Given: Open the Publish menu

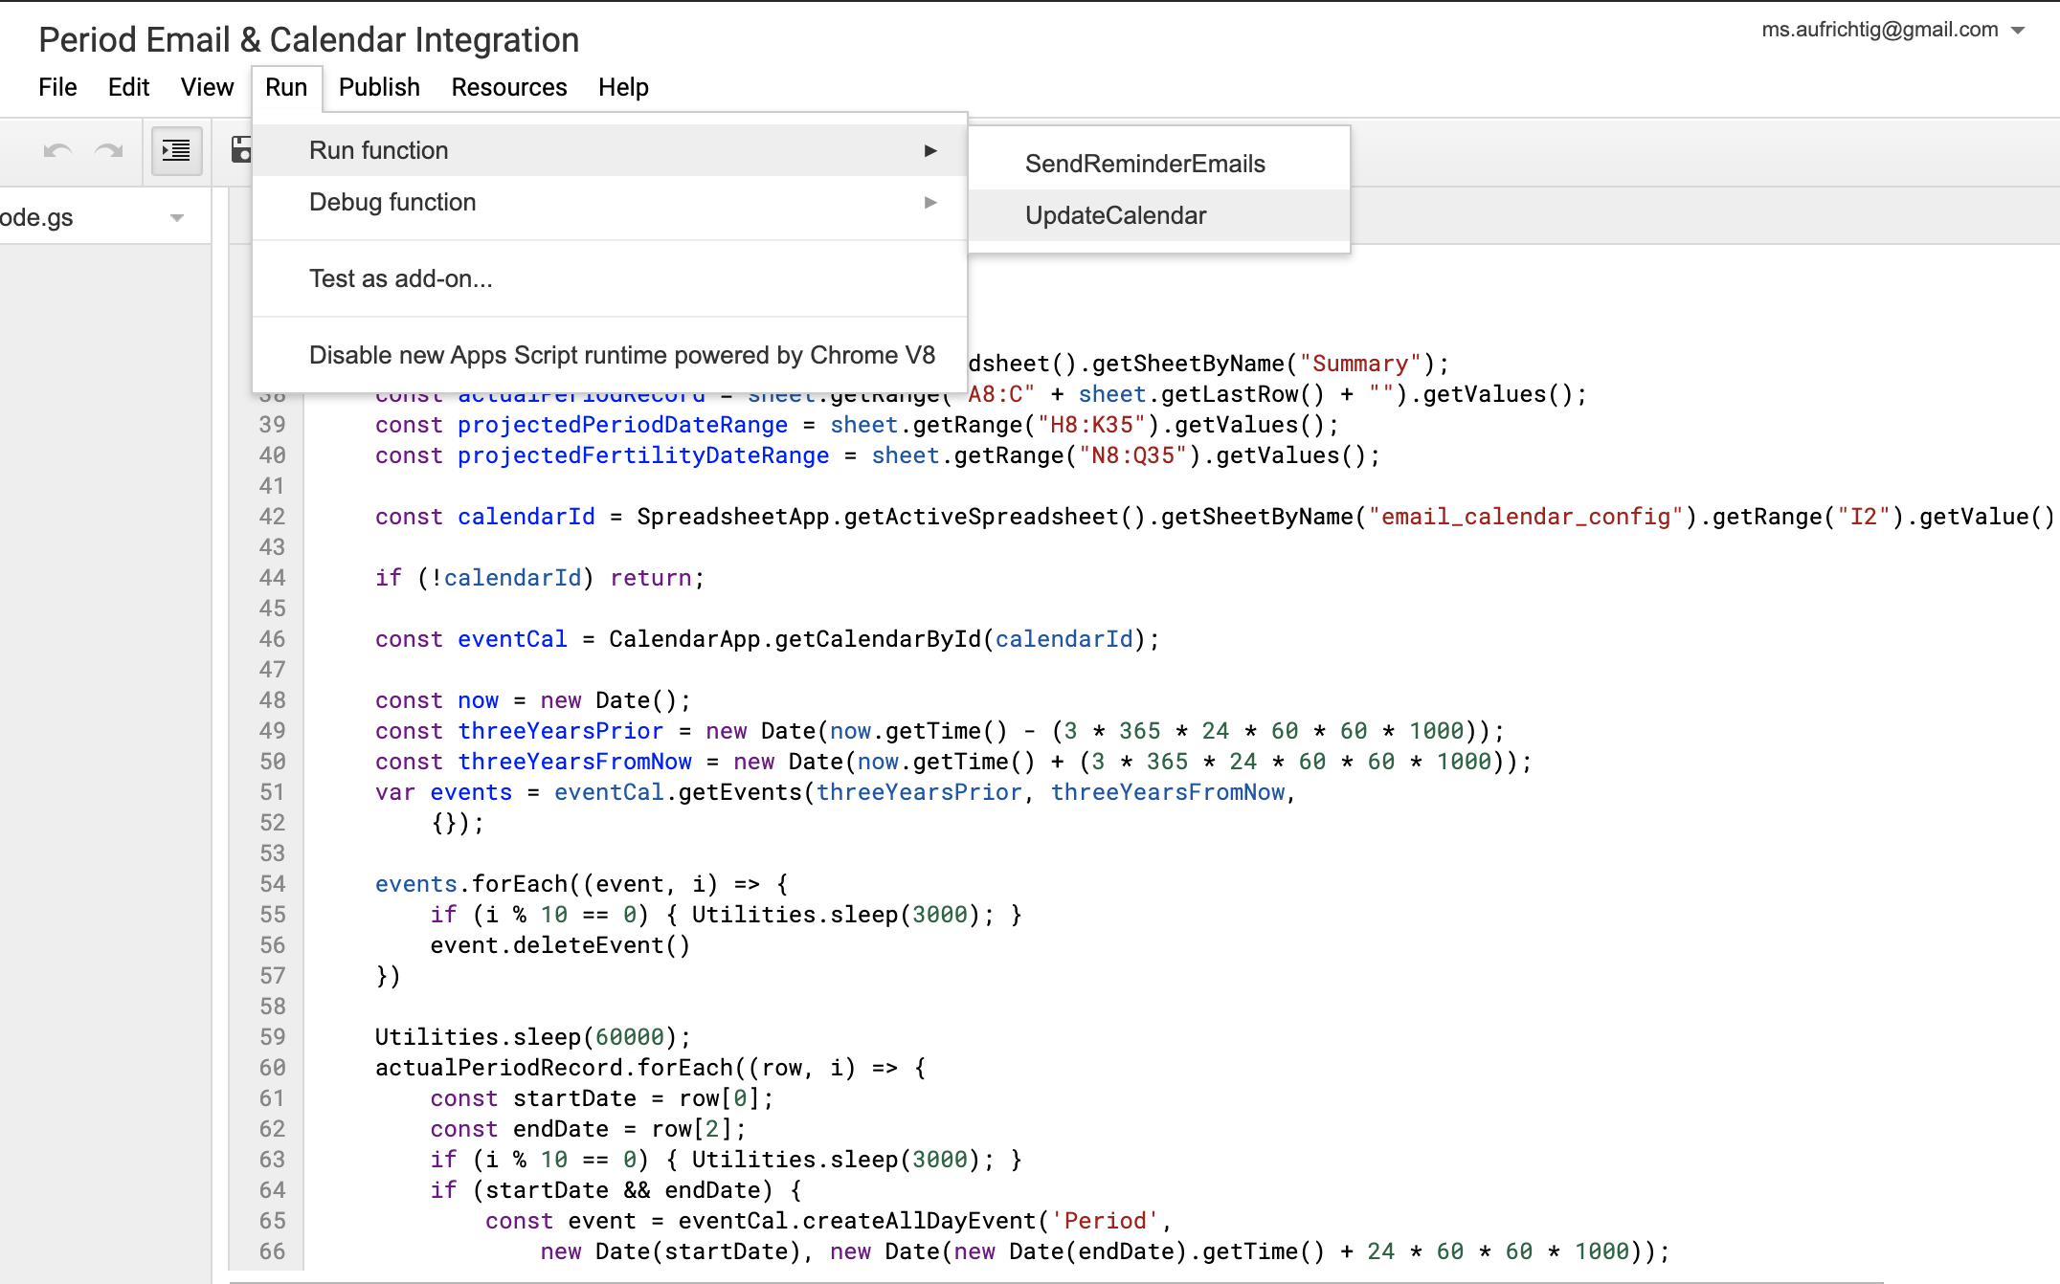Looking at the screenshot, I should pyautogui.click(x=379, y=87).
